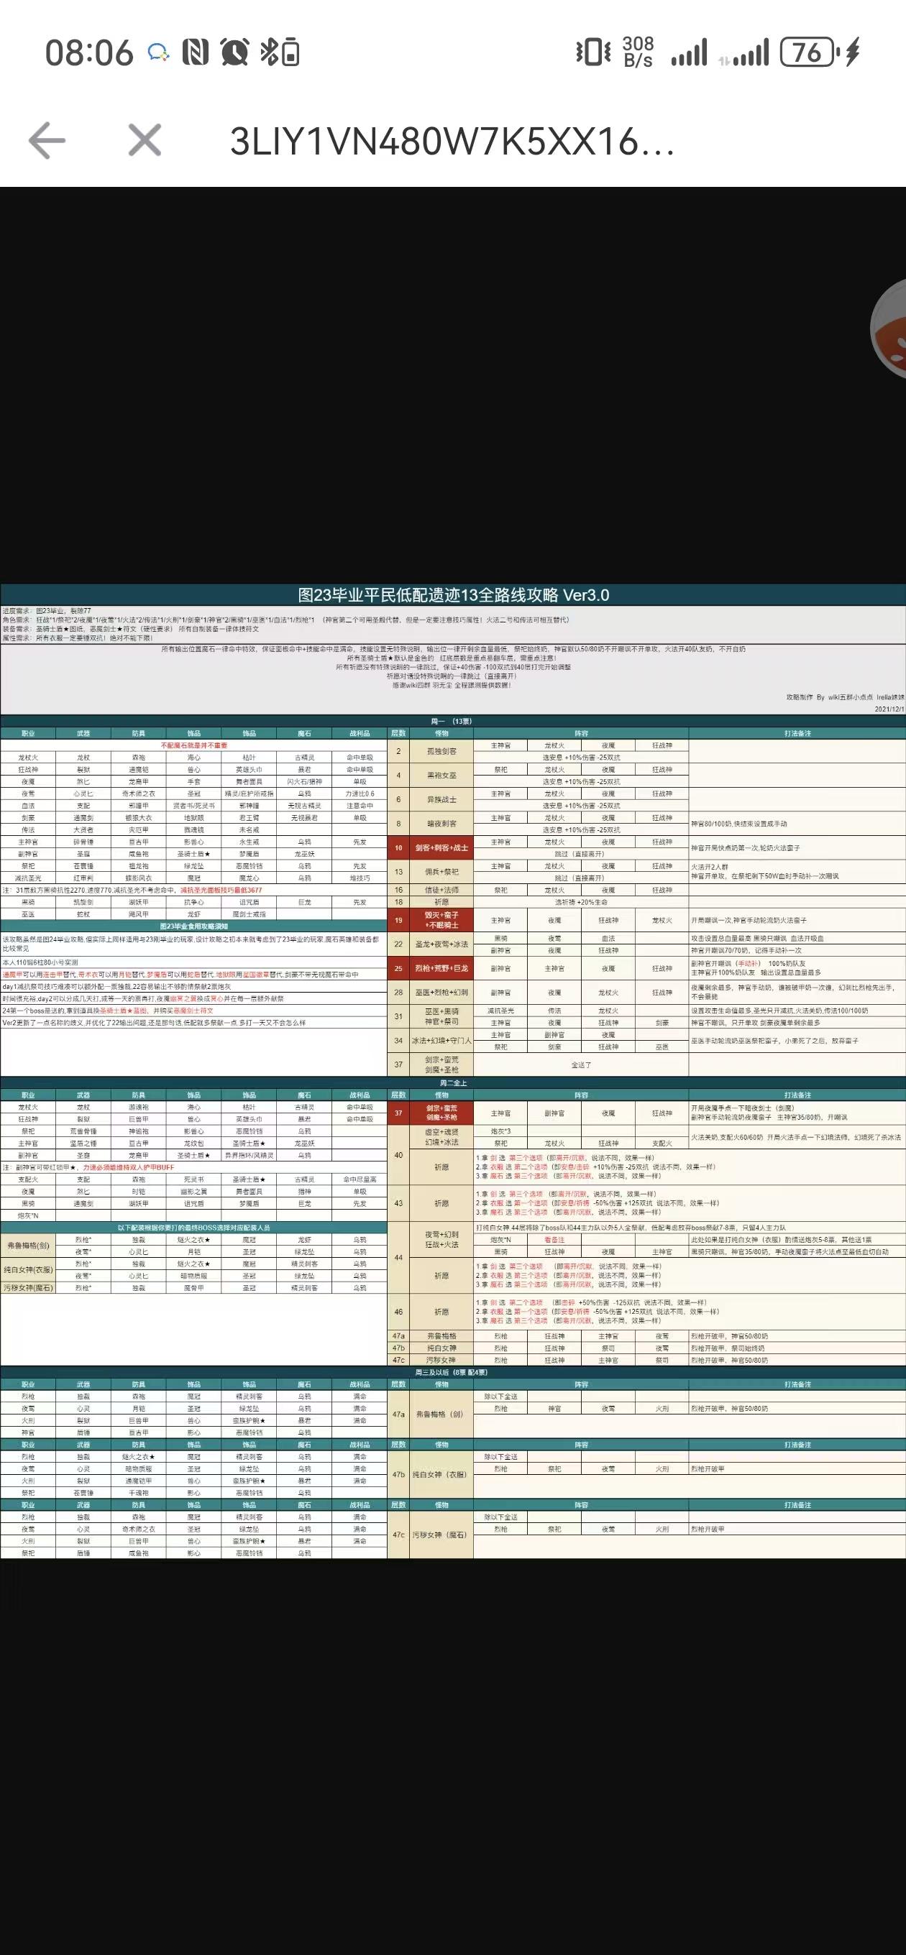This screenshot has width=906, height=1955.
Task: Tap the vibrate mode status icon
Action: click(592, 52)
